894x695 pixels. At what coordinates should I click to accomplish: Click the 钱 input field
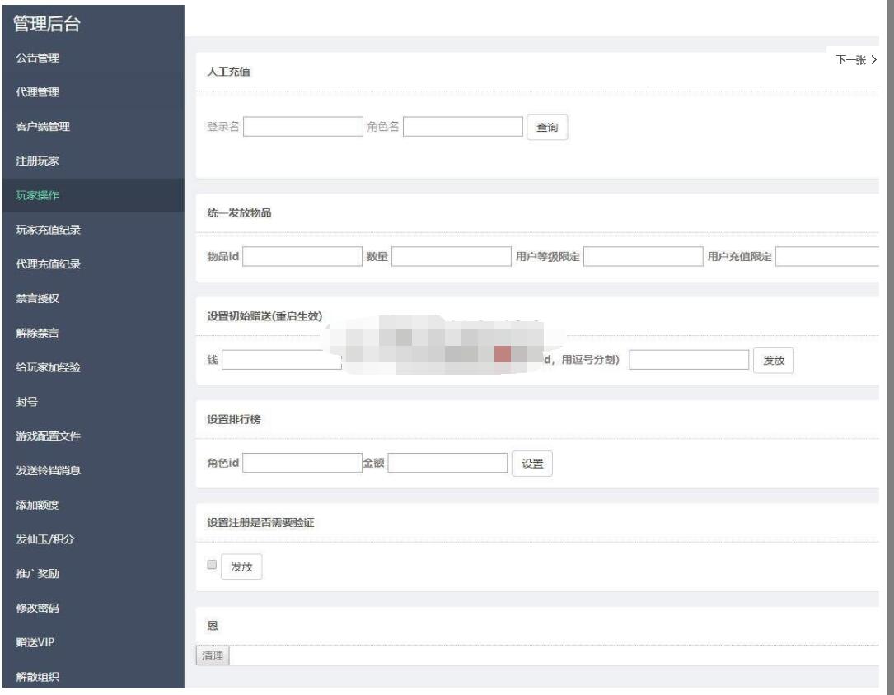[x=280, y=361]
